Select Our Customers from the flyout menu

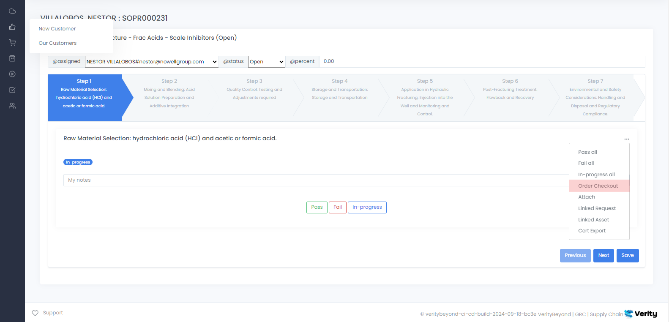tap(57, 43)
